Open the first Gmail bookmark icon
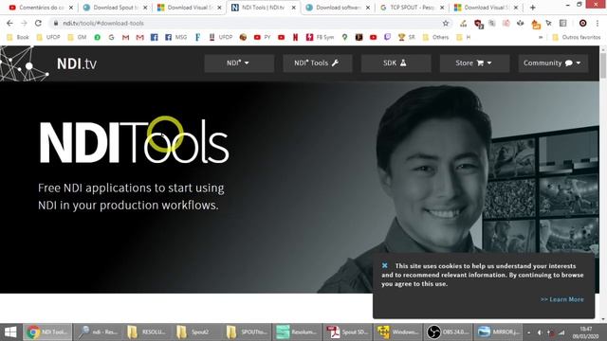Image resolution: width=607 pixels, height=341 pixels. coord(125,37)
